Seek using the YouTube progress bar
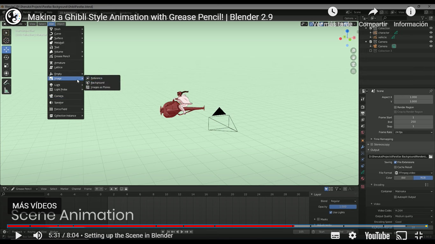 coord(217,226)
